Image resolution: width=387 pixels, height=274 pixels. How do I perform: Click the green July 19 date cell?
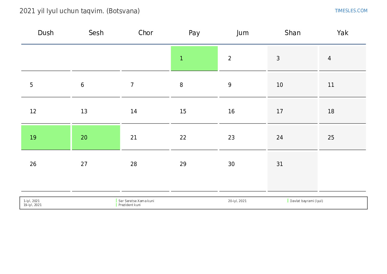(46, 137)
